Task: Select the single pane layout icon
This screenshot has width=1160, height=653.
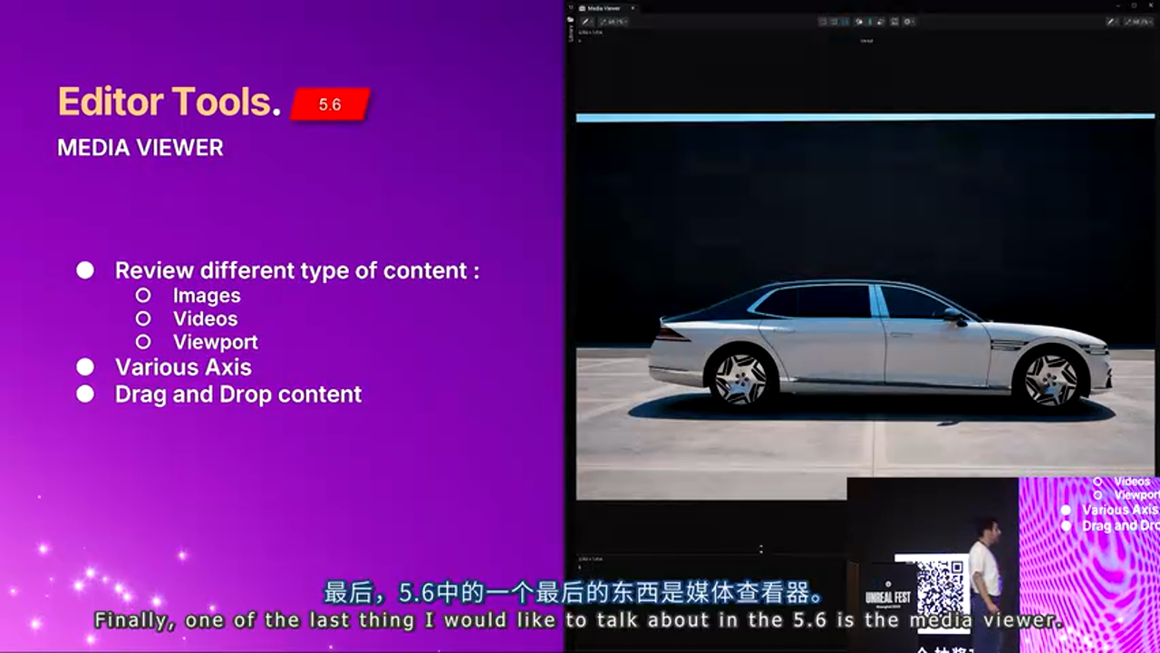Action: point(821,21)
